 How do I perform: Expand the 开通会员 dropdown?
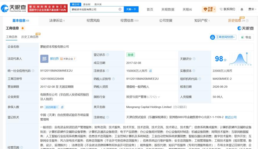209,9
